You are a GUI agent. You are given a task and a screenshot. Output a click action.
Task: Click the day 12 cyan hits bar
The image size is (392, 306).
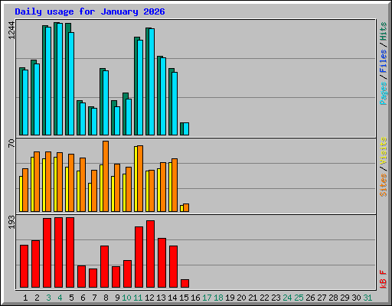152,82
